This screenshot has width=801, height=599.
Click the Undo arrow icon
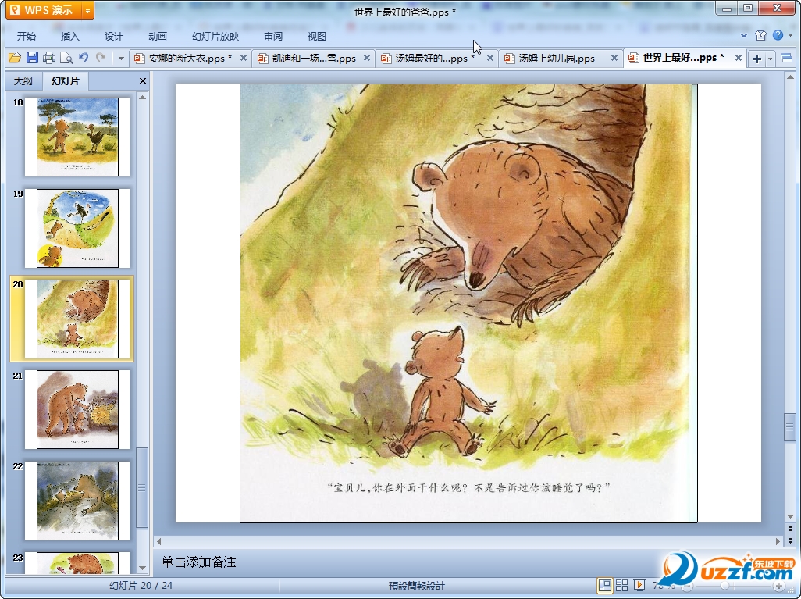(84, 58)
